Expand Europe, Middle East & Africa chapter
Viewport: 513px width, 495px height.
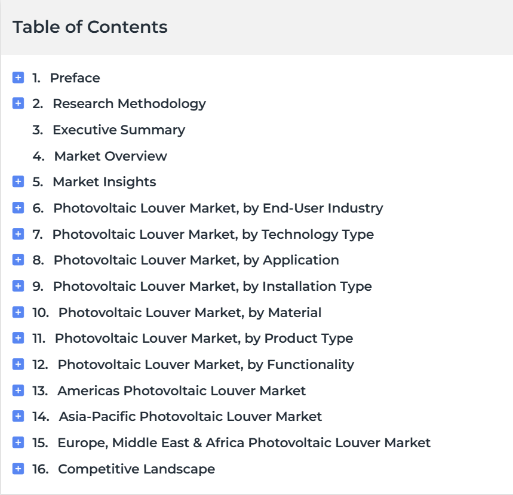tap(18, 442)
